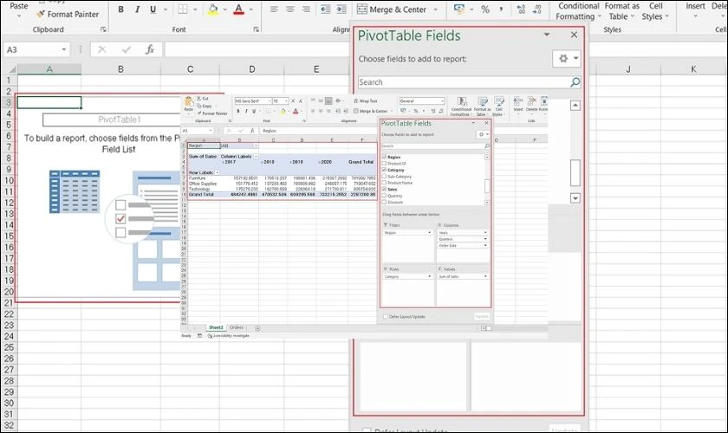Select column B header in large worksheet

point(120,69)
